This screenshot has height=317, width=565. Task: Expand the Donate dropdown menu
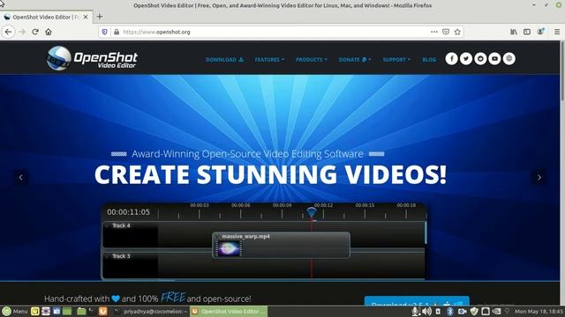(x=355, y=59)
